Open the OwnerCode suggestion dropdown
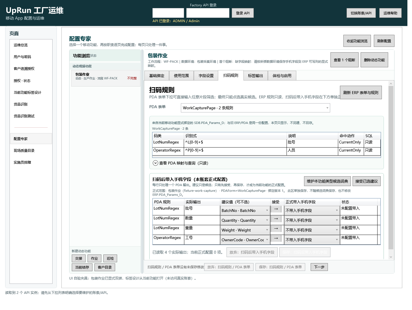Screen dimensions: 412x310 pos(245,240)
